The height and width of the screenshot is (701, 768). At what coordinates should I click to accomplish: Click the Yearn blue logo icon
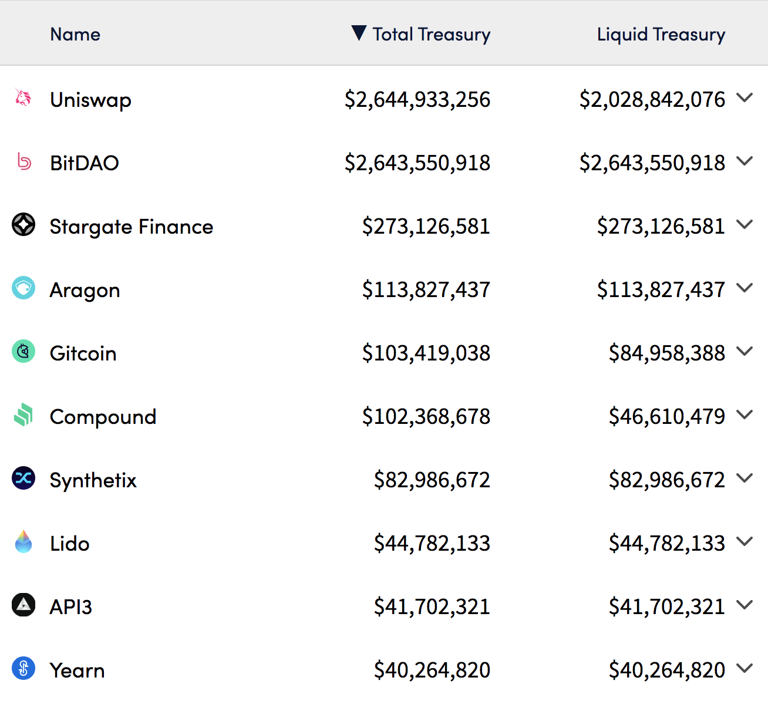click(23, 669)
